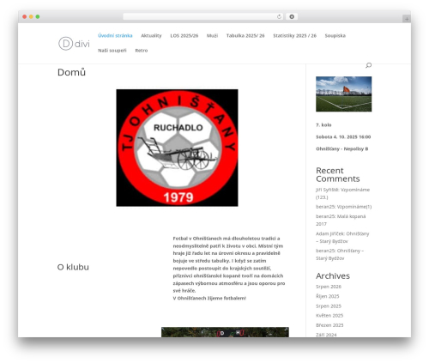Screen dimensions: 429x363
Task: Open new tab with plus button
Action: click(407, 19)
